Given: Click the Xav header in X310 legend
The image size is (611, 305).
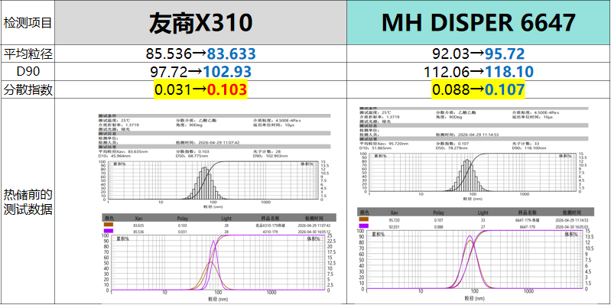Looking at the screenshot, I should tap(138, 218).
